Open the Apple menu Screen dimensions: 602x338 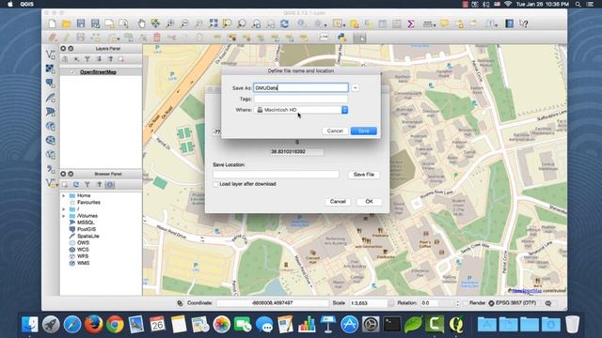coord(10,4)
